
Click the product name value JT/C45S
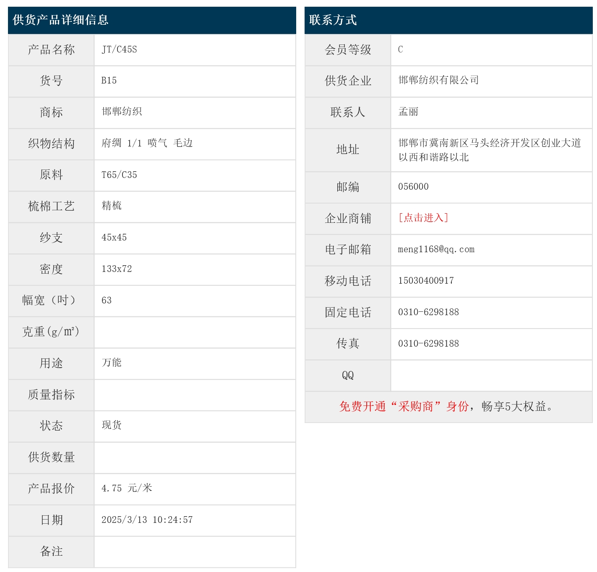pos(119,50)
